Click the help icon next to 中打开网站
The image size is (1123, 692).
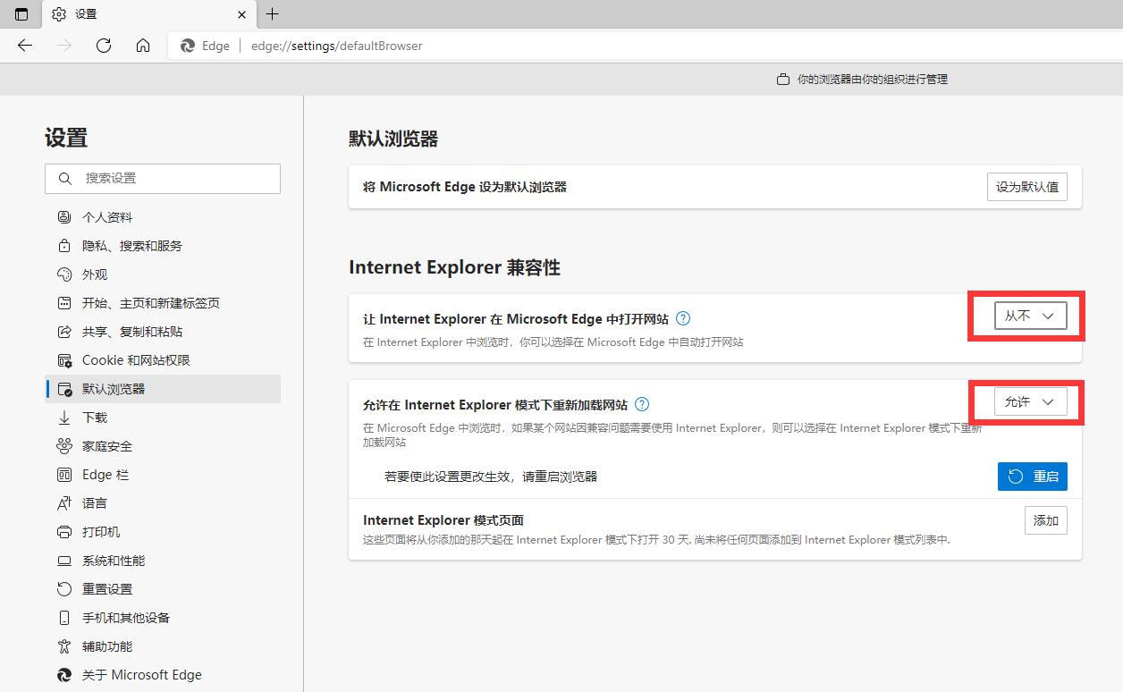click(x=683, y=318)
